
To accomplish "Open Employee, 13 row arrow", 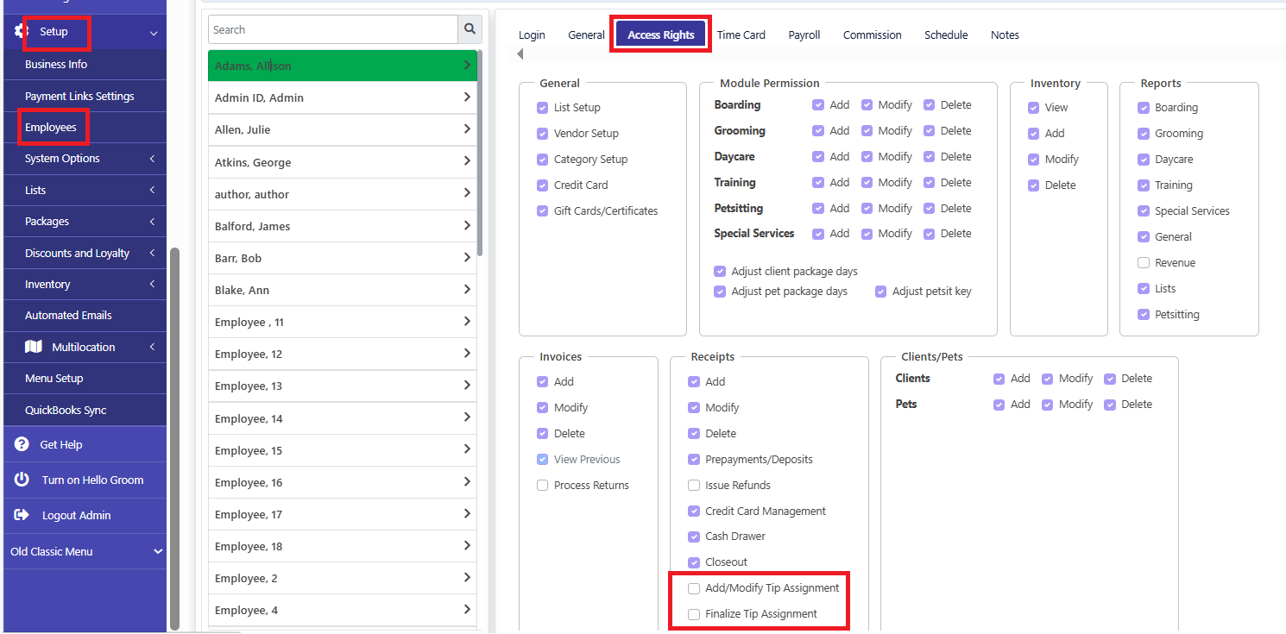I will [467, 385].
